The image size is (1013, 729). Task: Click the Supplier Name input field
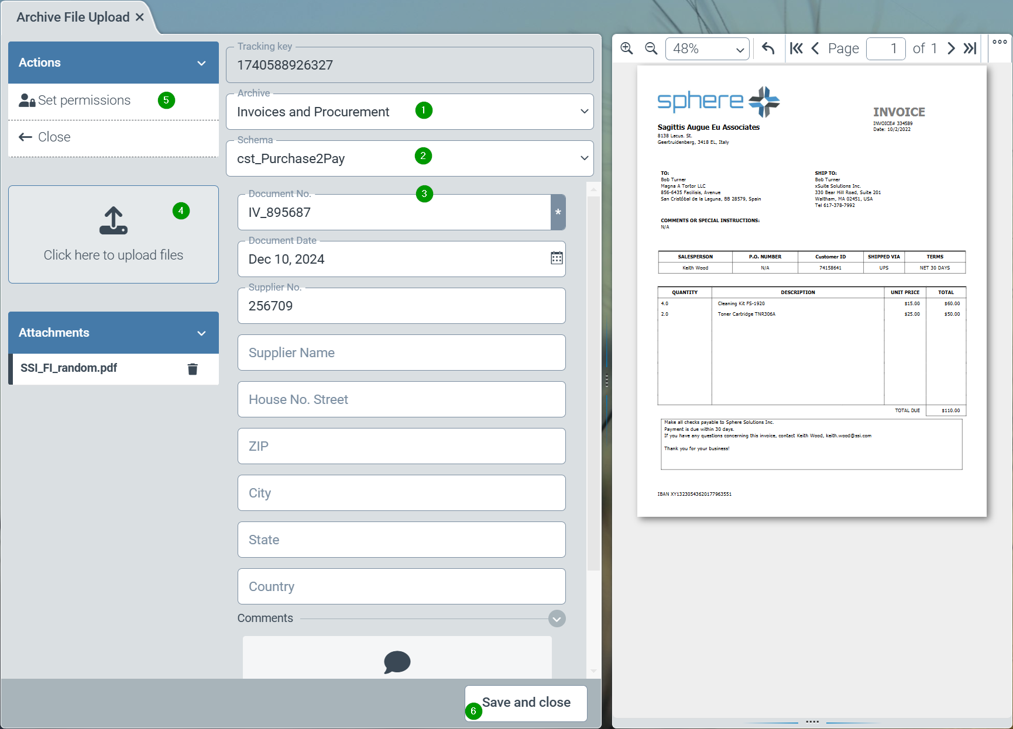(401, 353)
